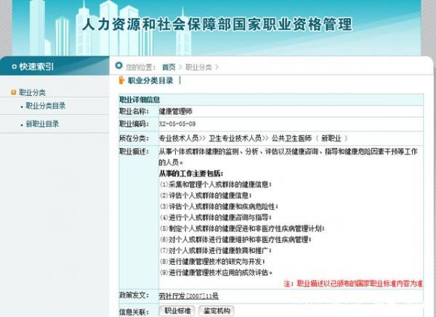Click the 快速索引 panel title
Image resolution: width=436 pixels, height=317 pixels.
point(36,67)
